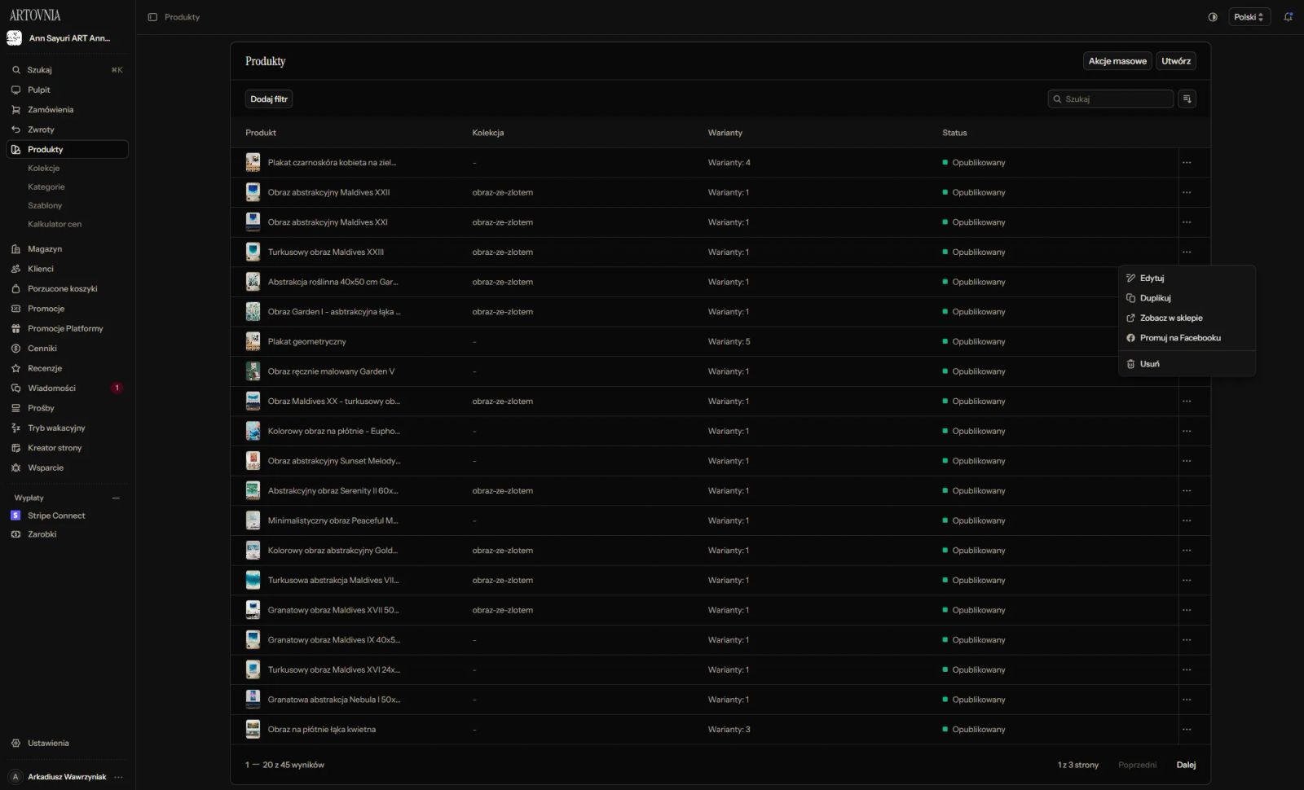Image resolution: width=1304 pixels, height=790 pixels.
Task: Select Promuj na Facebooku menu entry
Action: 1187,338
